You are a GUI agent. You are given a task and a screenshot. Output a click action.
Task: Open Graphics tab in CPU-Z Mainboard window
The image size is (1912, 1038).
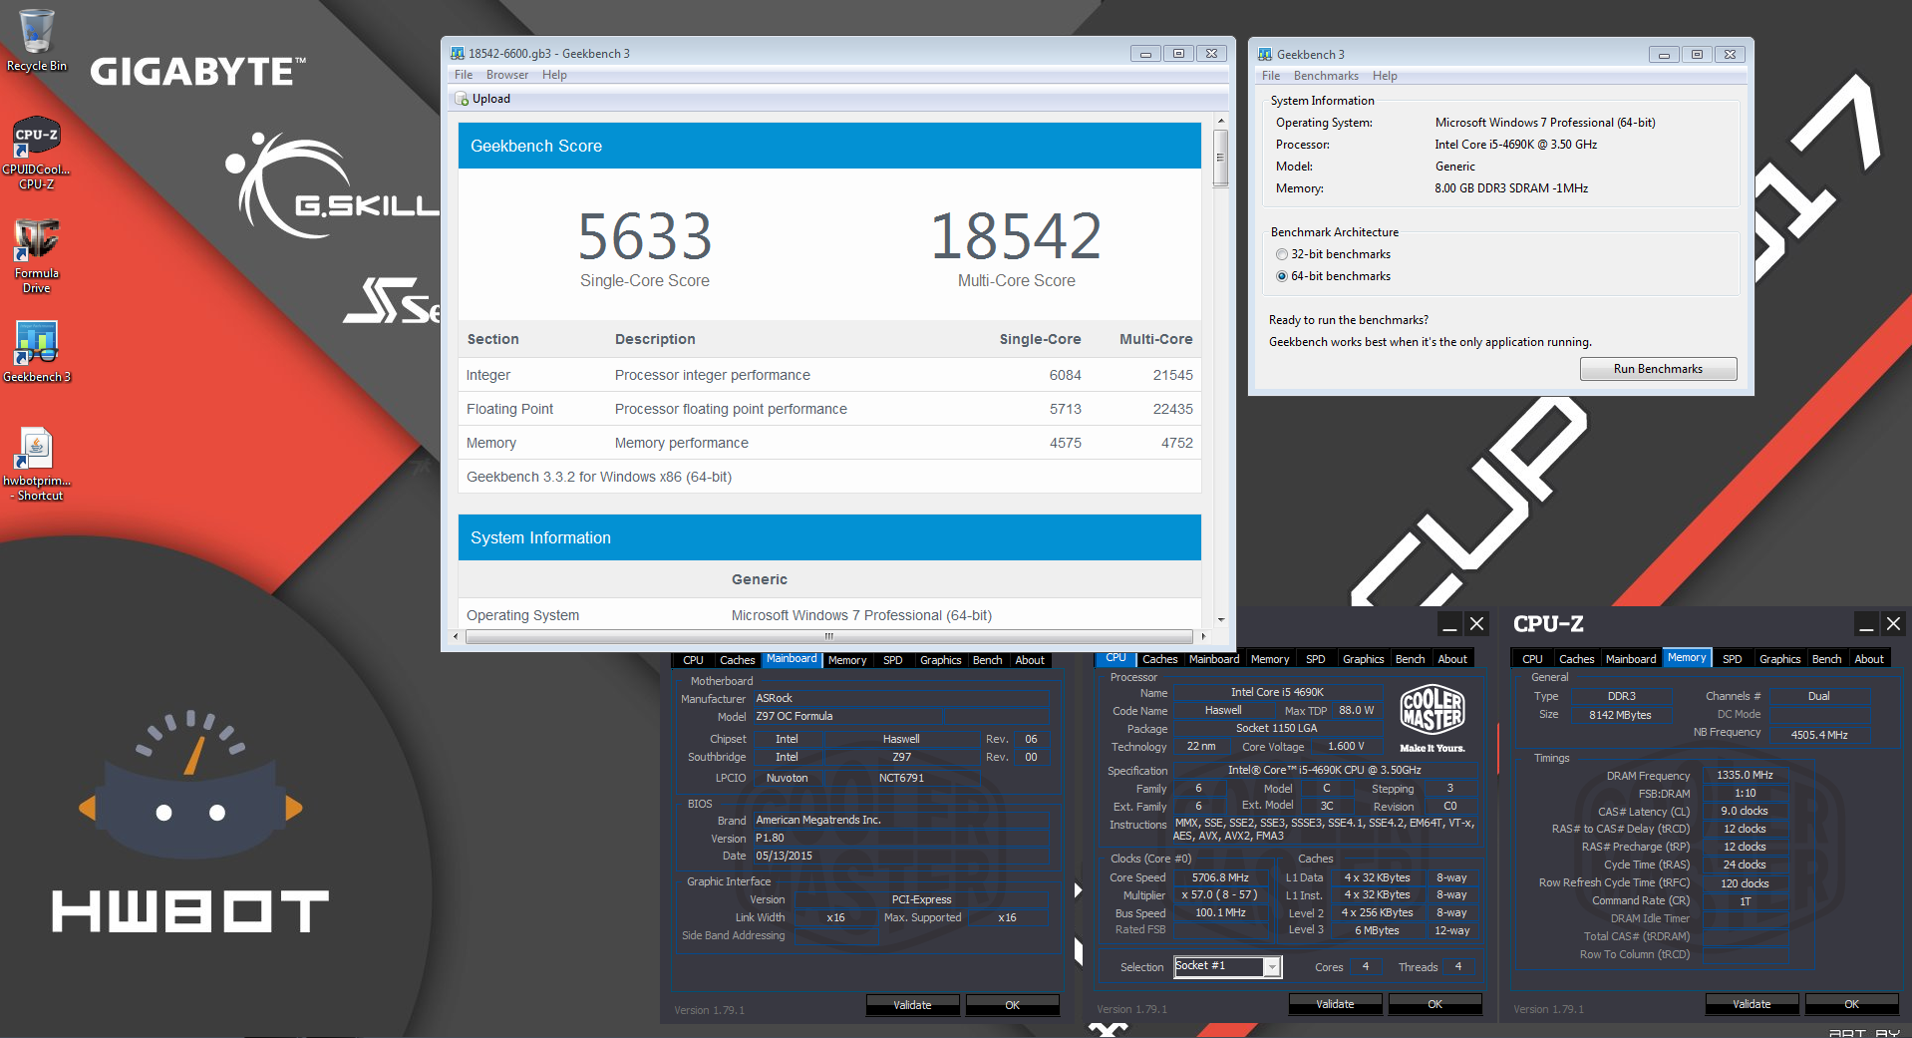click(940, 660)
